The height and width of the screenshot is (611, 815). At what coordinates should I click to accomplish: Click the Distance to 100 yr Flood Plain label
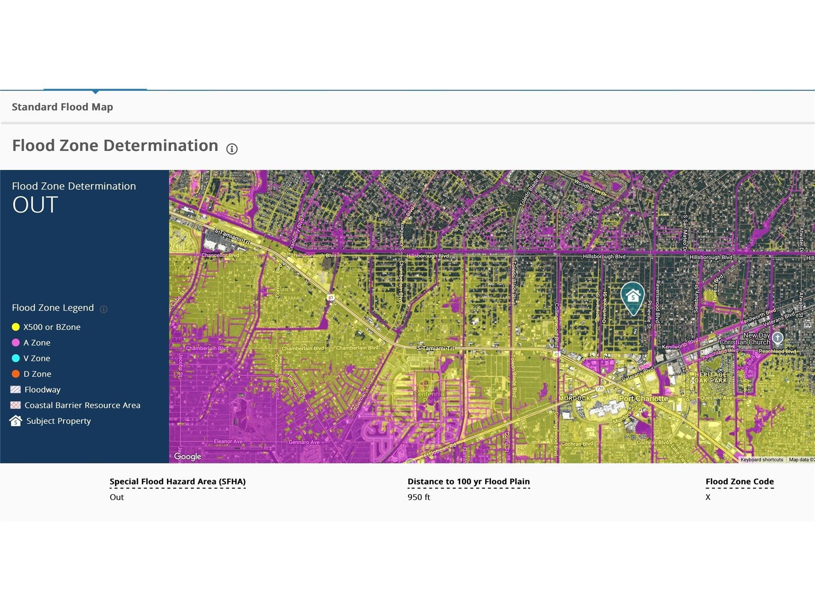(468, 482)
